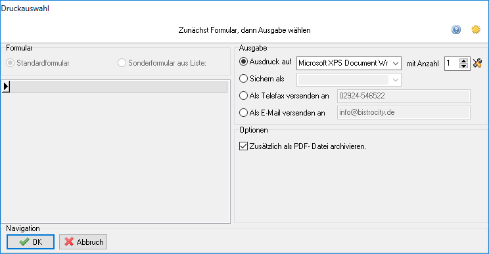Select Als E-Mail versenden an option

243,112
